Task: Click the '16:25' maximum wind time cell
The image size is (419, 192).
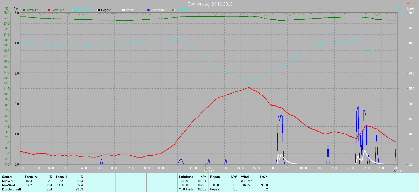Action: (246, 185)
